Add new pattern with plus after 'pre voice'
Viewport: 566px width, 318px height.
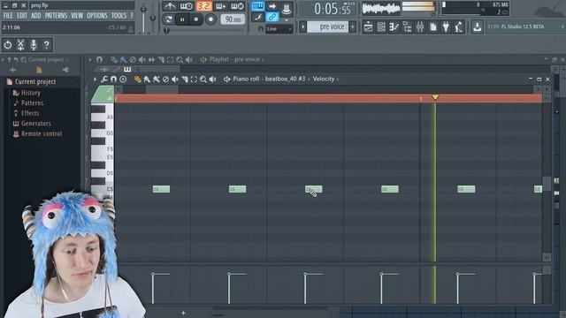(352, 26)
